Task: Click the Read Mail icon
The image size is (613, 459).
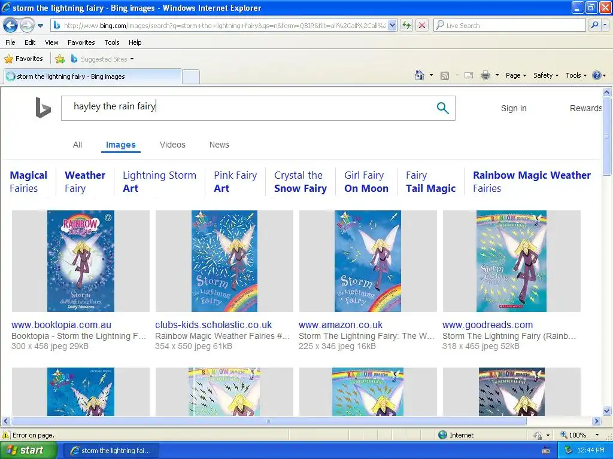Action: point(469,75)
